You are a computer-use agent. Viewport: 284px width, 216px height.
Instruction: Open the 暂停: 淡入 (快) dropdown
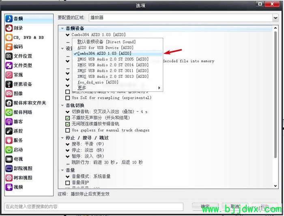coord(68,157)
